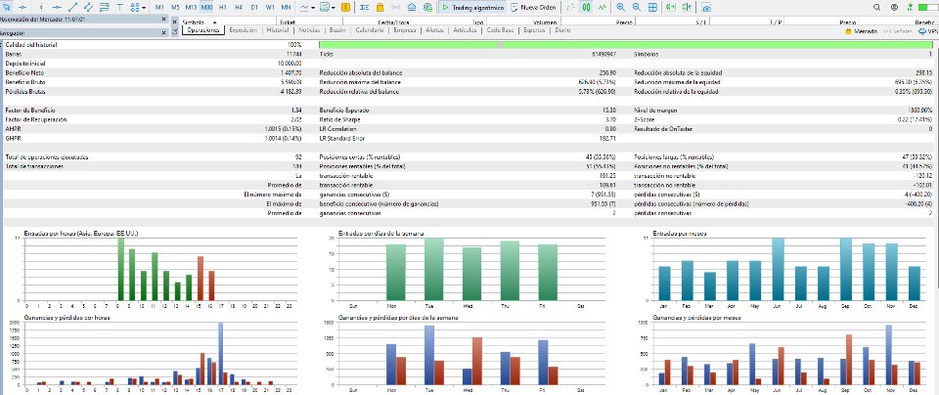Open the Calendario tab
This screenshot has width=939, height=395.
coord(370,30)
